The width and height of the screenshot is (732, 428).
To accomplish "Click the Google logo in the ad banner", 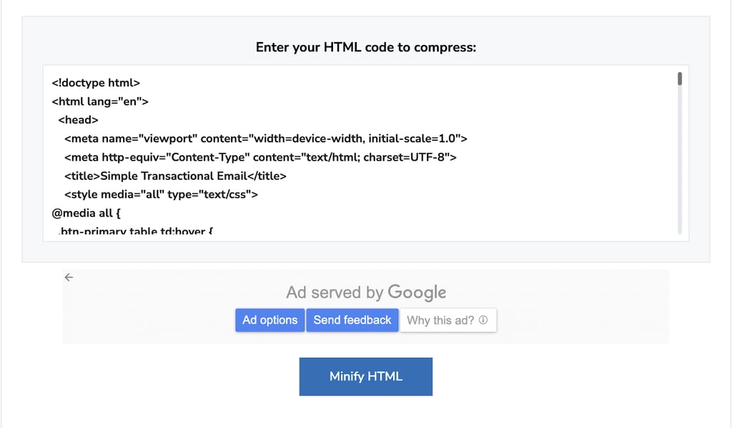I will pyautogui.click(x=418, y=292).
